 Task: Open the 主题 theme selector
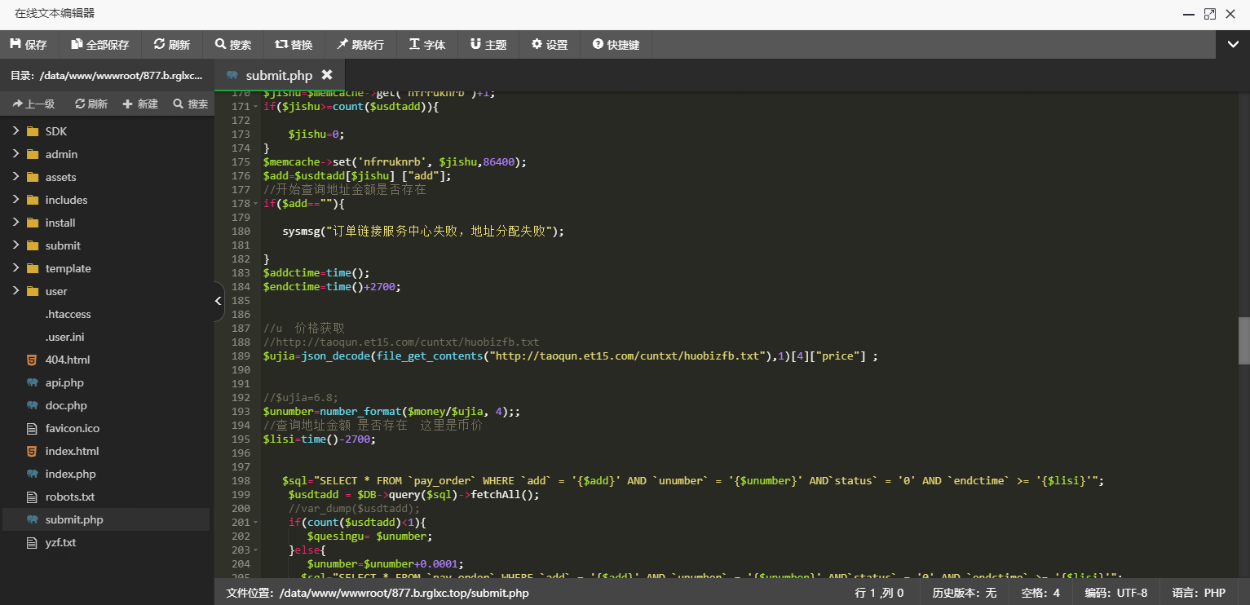tap(488, 45)
